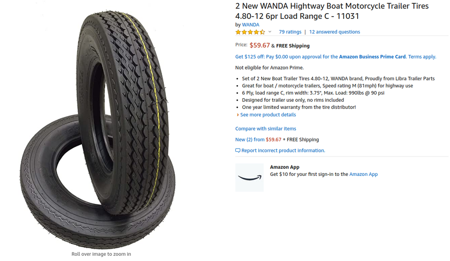Open the Amazon Business Prime Card link
This screenshot has height=261, width=450.
[372, 57]
